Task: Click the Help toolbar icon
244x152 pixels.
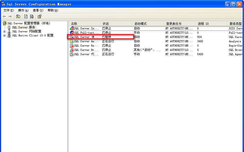Action: click(40, 16)
